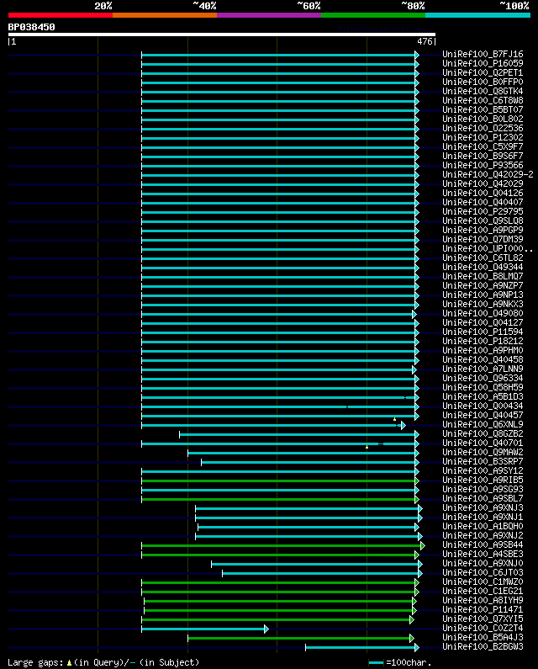Click the purple ~60% legend segment

pyautogui.click(x=269, y=15)
